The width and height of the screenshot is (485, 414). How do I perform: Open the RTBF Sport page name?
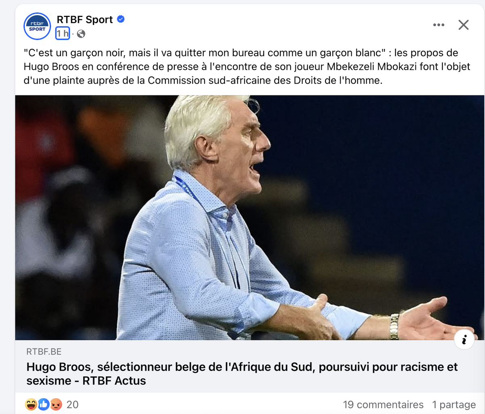point(85,19)
